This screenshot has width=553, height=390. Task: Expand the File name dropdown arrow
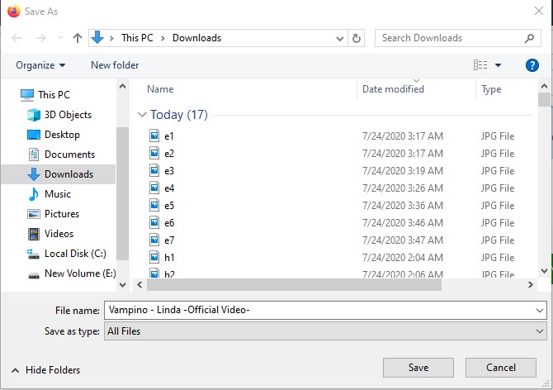(x=540, y=311)
